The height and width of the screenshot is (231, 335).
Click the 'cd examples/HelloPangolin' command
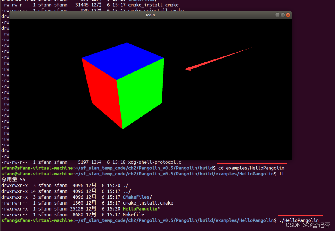click(x=251, y=168)
